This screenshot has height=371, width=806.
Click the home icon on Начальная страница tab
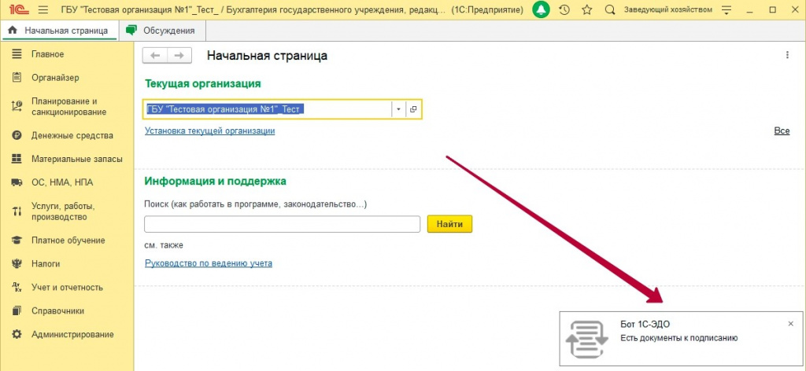(x=13, y=30)
